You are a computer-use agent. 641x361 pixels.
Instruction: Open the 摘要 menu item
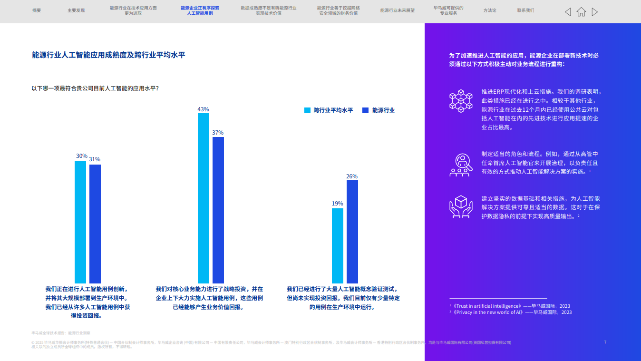tap(35, 10)
